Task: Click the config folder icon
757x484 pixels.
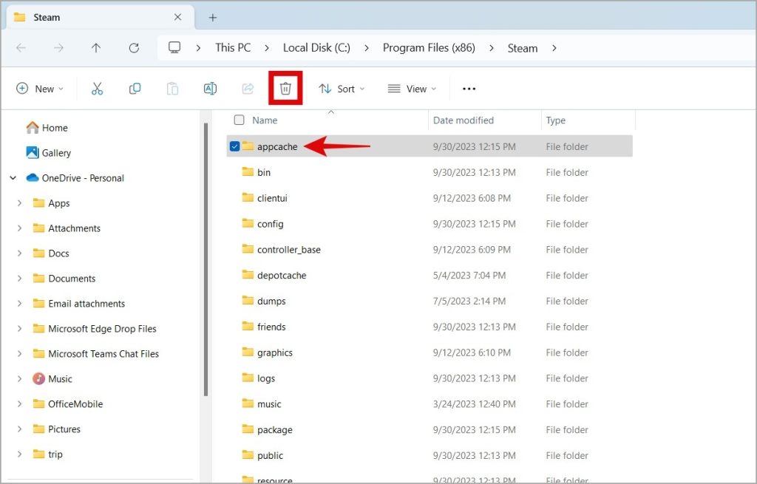Action: pyautogui.click(x=248, y=223)
